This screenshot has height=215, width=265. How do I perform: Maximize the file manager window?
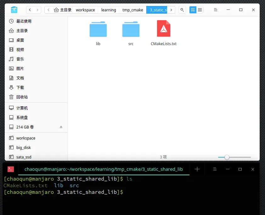click(241, 10)
